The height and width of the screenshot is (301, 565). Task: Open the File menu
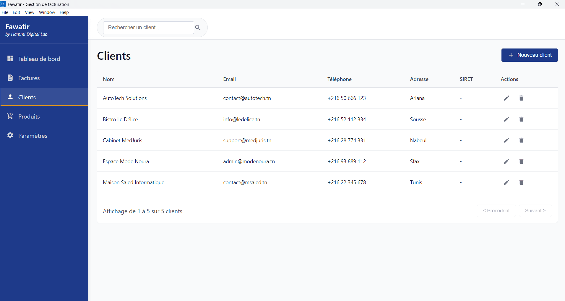point(5,12)
